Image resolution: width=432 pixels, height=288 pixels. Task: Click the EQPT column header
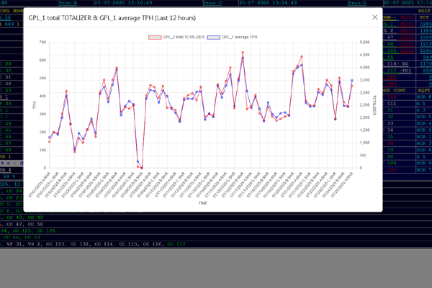click(x=424, y=91)
